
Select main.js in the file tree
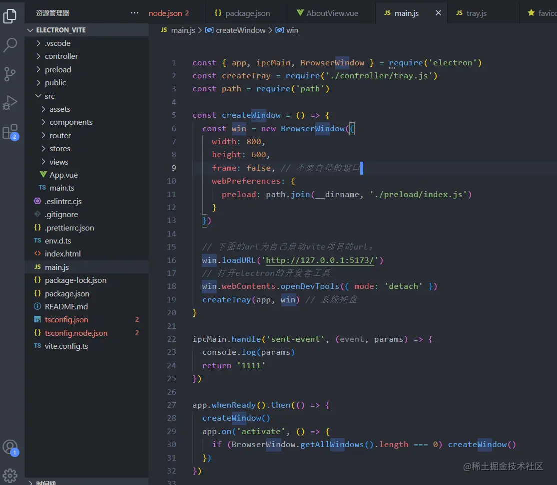[x=86, y=267]
